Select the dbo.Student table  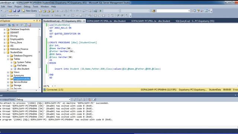coord(23,69)
